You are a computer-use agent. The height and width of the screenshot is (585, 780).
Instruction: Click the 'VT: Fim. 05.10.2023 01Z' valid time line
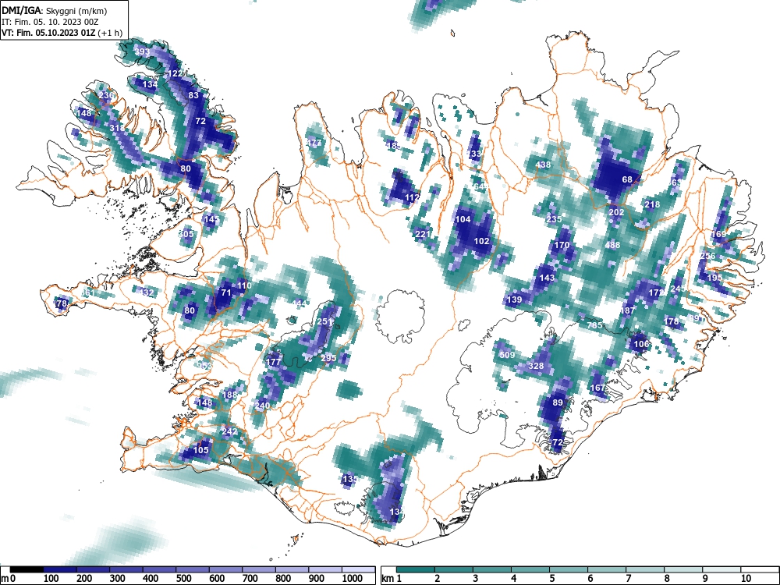click(48, 33)
